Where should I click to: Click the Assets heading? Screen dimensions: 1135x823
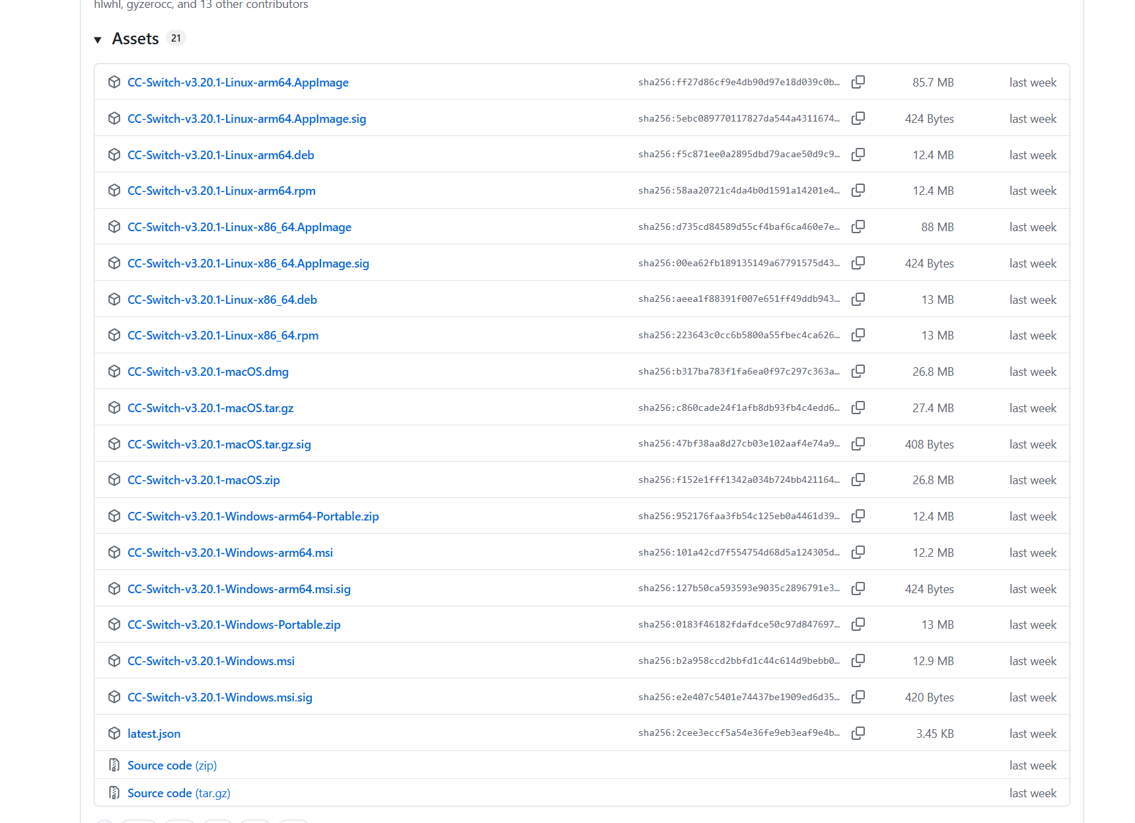[x=135, y=39]
